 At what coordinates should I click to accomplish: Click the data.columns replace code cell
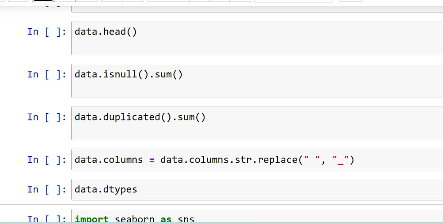pos(257,160)
